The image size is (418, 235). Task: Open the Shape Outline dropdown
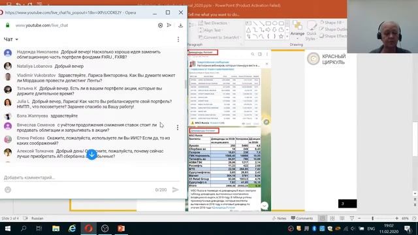coord(333,29)
